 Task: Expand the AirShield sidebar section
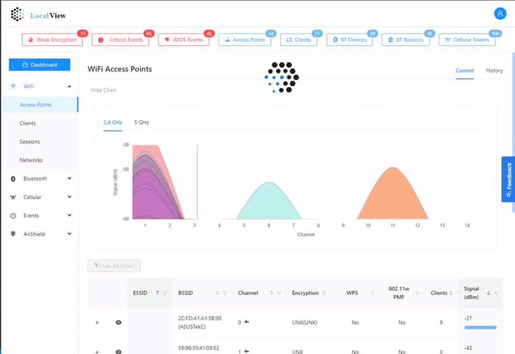(70, 234)
